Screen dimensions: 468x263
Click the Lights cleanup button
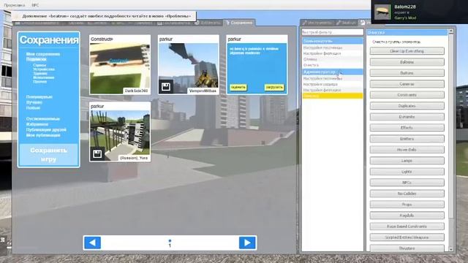(x=407, y=172)
